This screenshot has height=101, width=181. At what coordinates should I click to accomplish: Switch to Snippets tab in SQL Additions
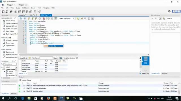coord(165,74)
